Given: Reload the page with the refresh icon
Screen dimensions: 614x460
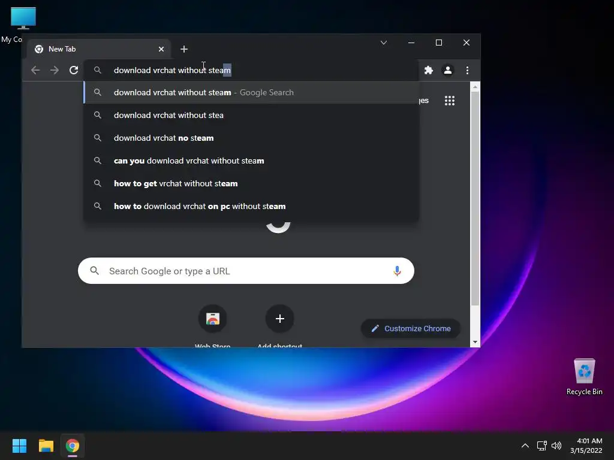Looking at the screenshot, I should (x=74, y=71).
